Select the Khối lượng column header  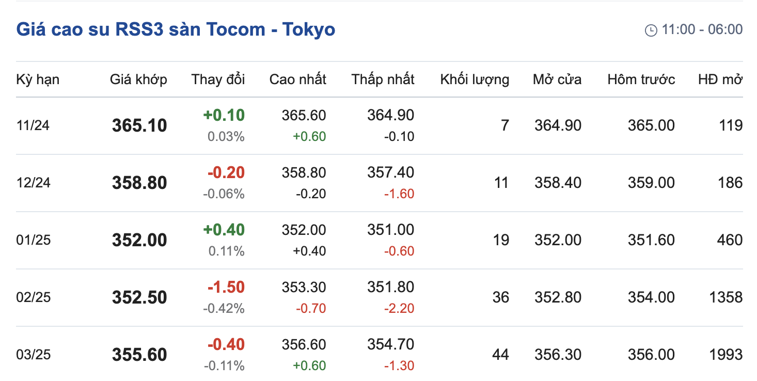click(475, 80)
